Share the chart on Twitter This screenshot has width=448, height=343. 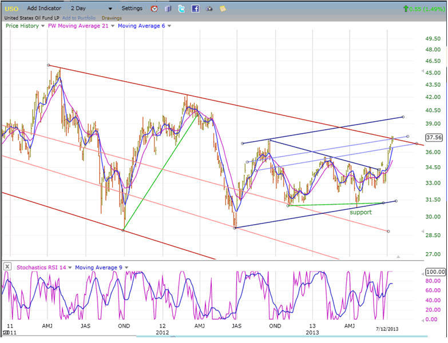[x=181, y=9]
